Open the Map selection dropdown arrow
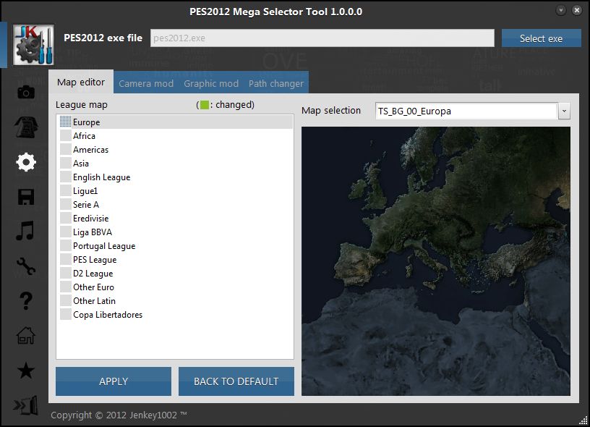The width and height of the screenshot is (590, 427). coord(564,111)
